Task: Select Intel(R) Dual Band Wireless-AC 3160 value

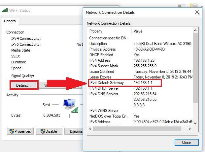Action: [162, 44]
